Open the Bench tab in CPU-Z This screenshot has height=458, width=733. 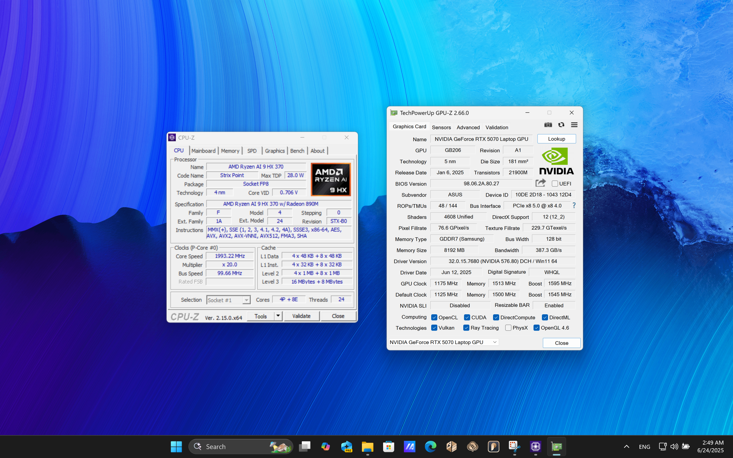tap(297, 151)
